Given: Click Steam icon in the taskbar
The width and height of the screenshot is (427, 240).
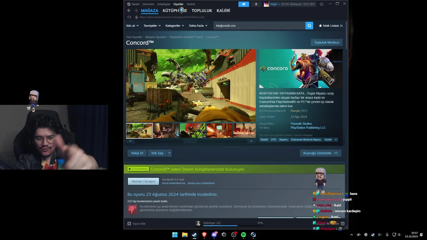Looking at the screenshot, I should coord(194,235).
